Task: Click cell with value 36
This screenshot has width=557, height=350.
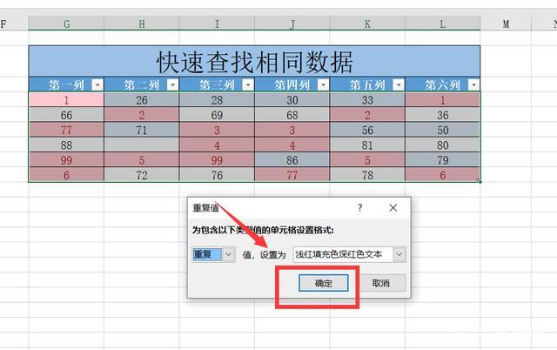Action: click(443, 115)
